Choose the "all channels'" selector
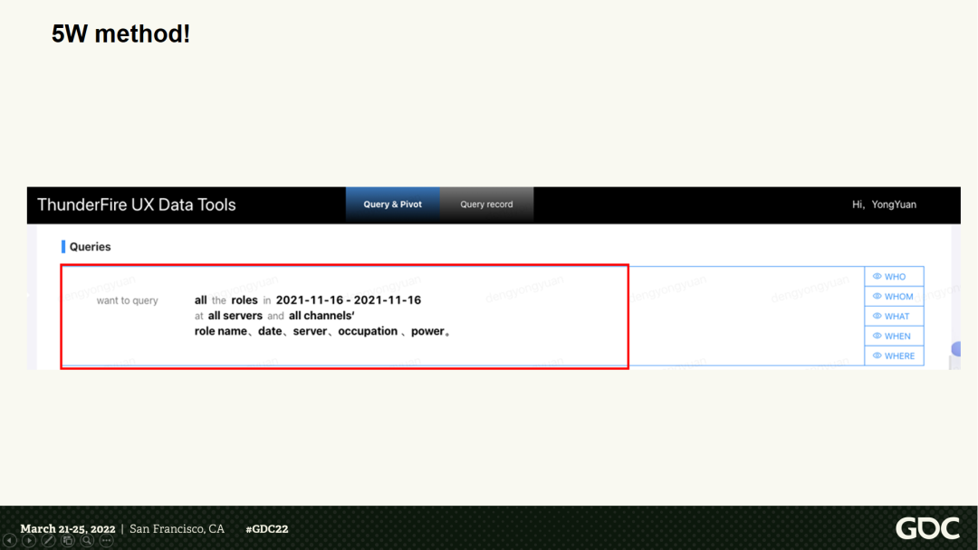The height and width of the screenshot is (550, 978). coord(321,316)
